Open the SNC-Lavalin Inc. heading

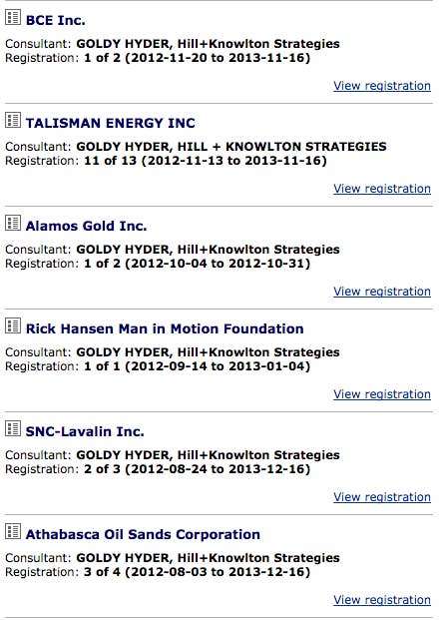point(85,431)
